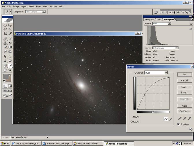
Task: Uncheck the Preview checkbox in Curves
Action: 179,124
